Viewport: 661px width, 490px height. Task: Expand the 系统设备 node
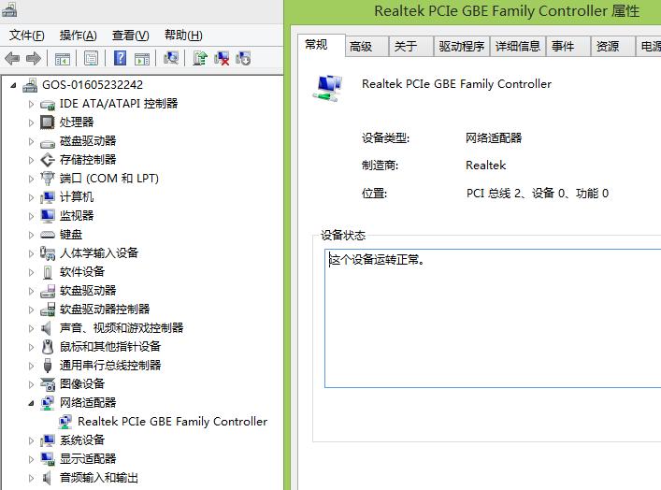[31, 440]
